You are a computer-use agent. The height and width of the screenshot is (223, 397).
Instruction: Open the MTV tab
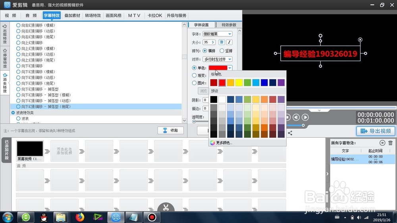[x=134, y=15]
